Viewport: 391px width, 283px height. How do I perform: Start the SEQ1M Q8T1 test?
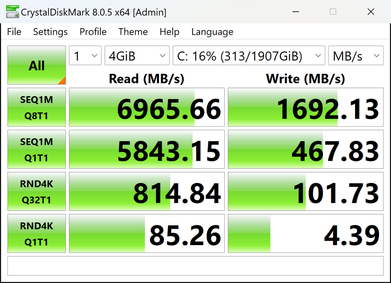pos(36,107)
